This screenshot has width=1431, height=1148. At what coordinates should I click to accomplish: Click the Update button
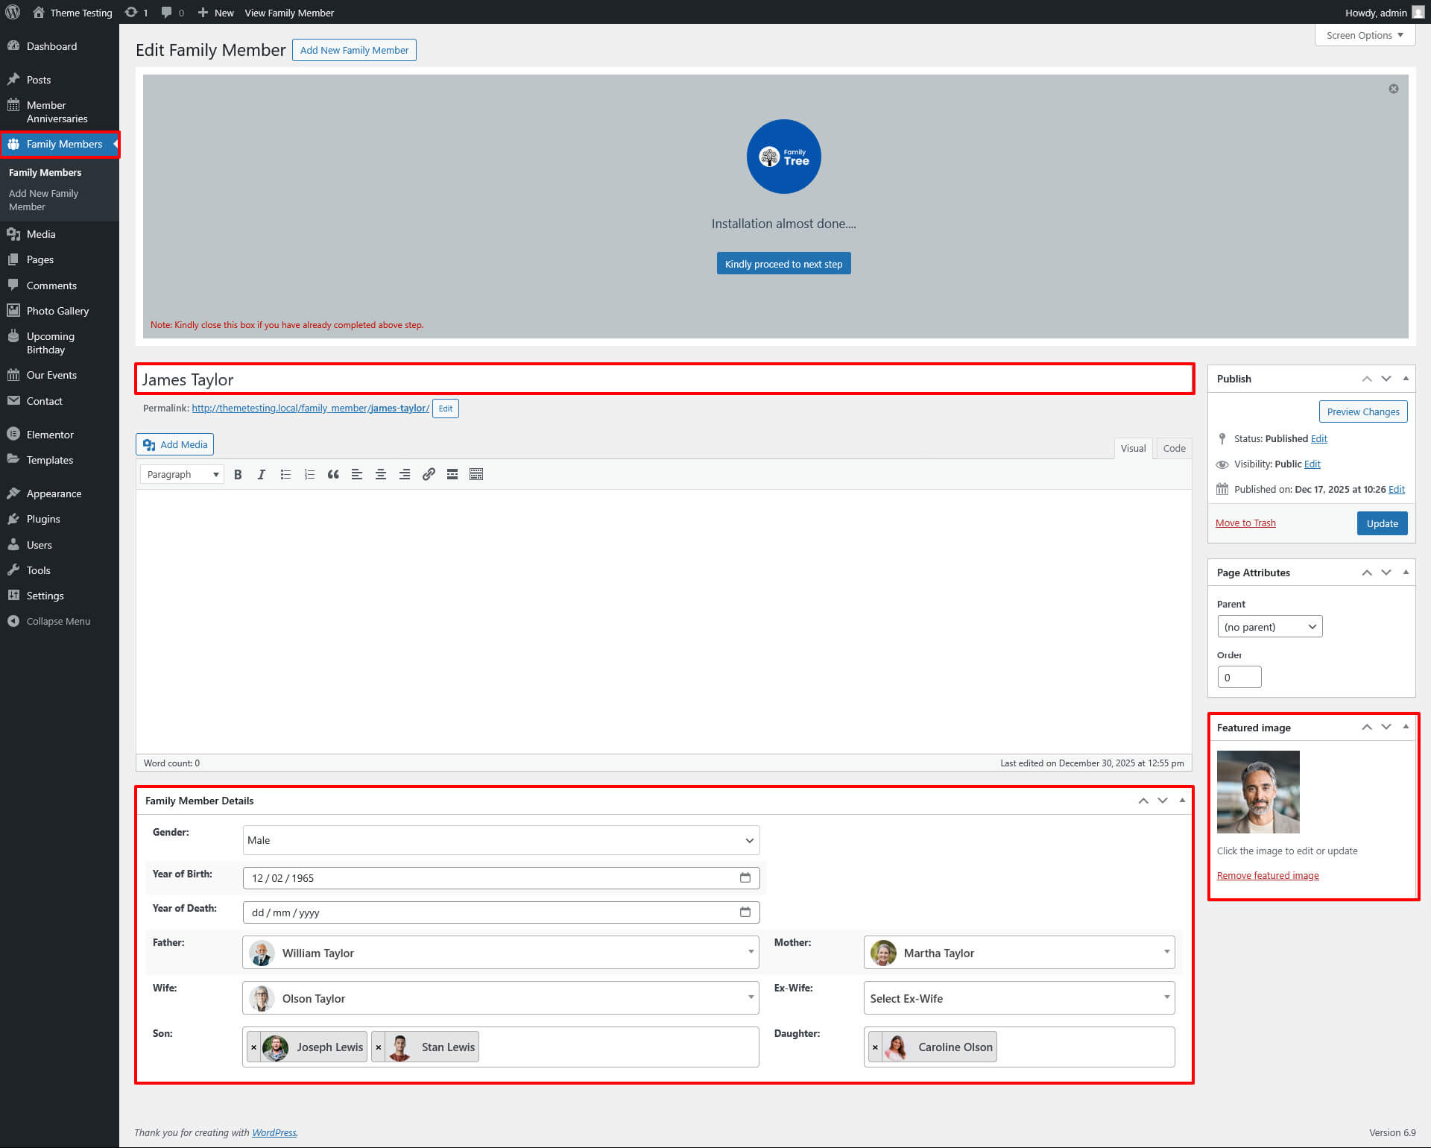coord(1382,523)
